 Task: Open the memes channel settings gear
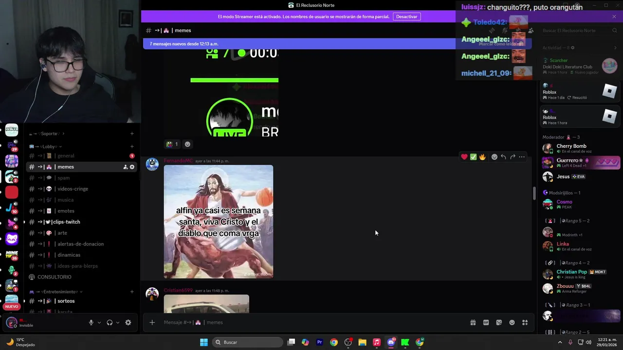coord(132,167)
